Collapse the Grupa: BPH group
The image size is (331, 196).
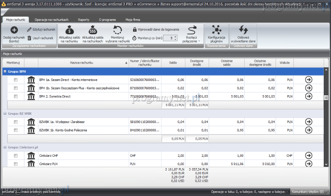click(x=5, y=71)
